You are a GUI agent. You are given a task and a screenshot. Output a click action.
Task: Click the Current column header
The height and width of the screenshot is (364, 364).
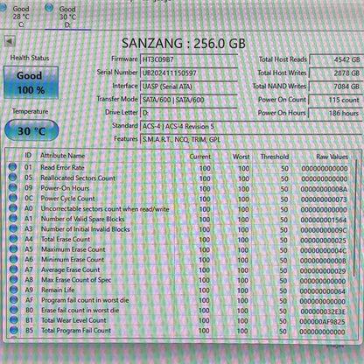click(199, 157)
